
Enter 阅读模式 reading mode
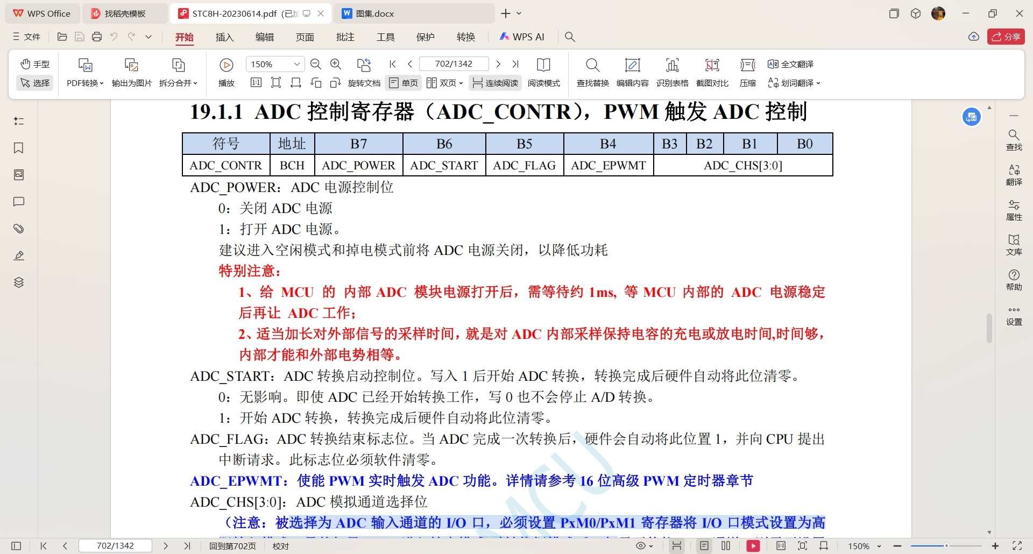[544, 72]
